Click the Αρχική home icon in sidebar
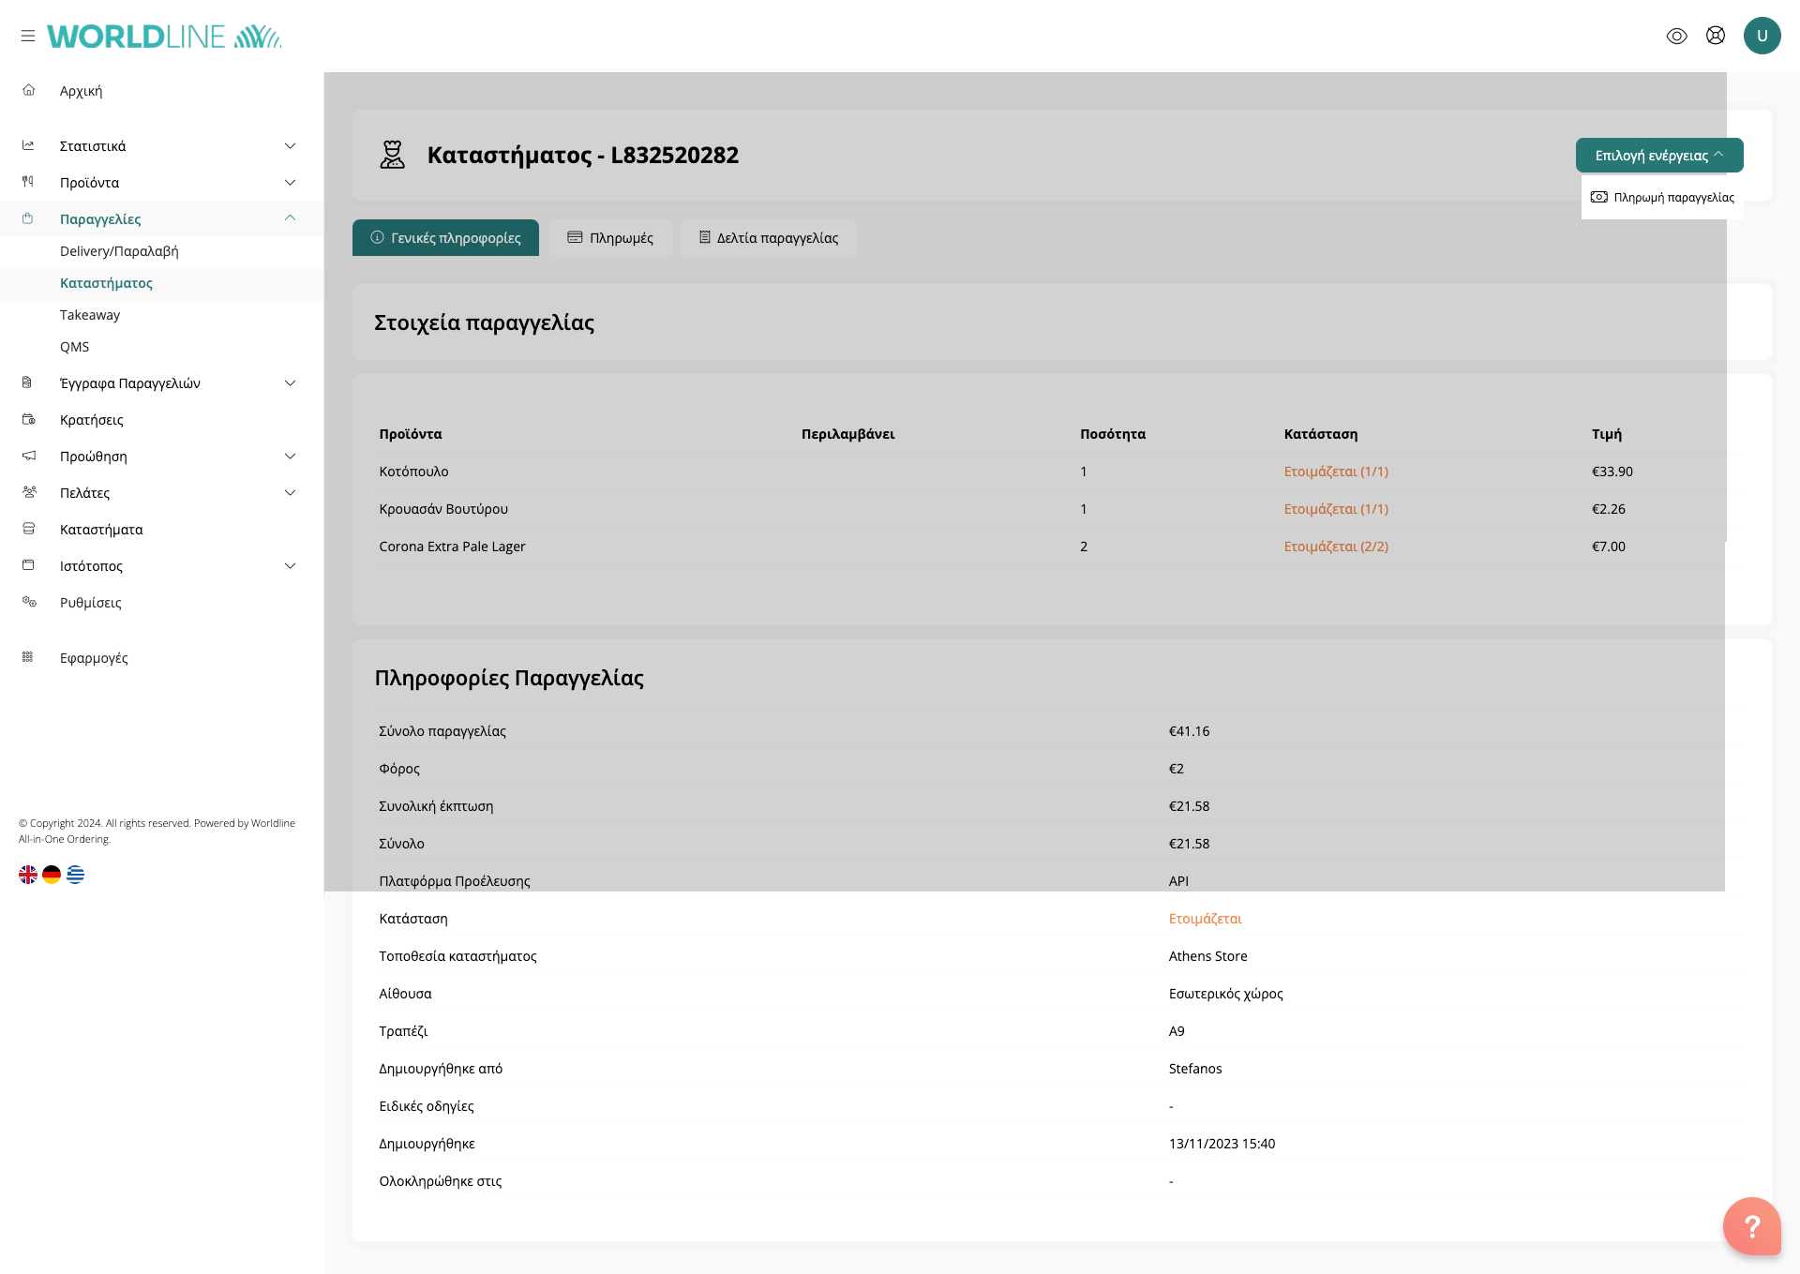Image resolution: width=1800 pixels, height=1274 pixels. pyautogui.click(x=29, y=91)
